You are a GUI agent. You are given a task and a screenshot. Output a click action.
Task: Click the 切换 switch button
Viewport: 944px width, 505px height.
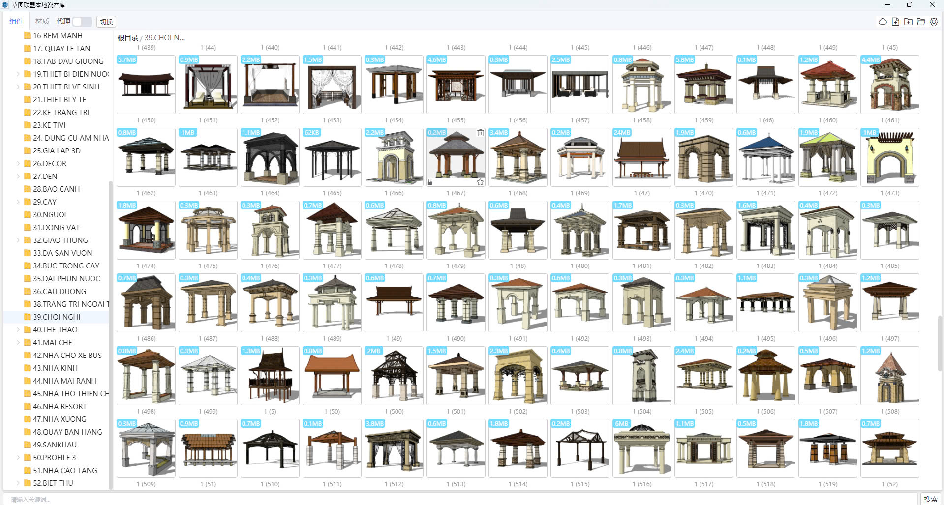tap(106, 22)
